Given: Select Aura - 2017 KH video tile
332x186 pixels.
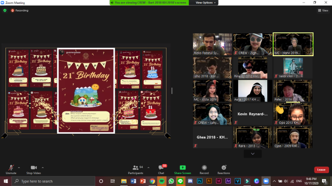Looking at the screenshot, I should point(253,91).
